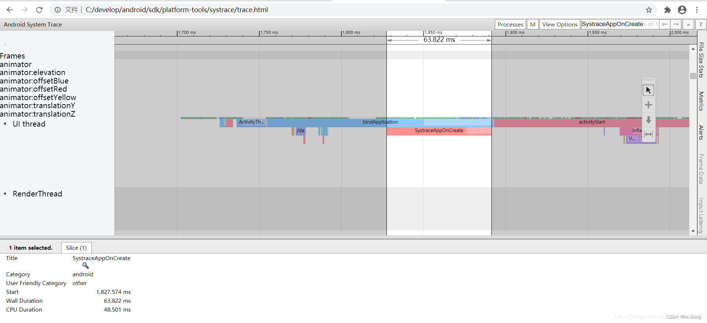Bookmark this page with the star icon
The image size is (707, 323).
[x=649, y=10]
